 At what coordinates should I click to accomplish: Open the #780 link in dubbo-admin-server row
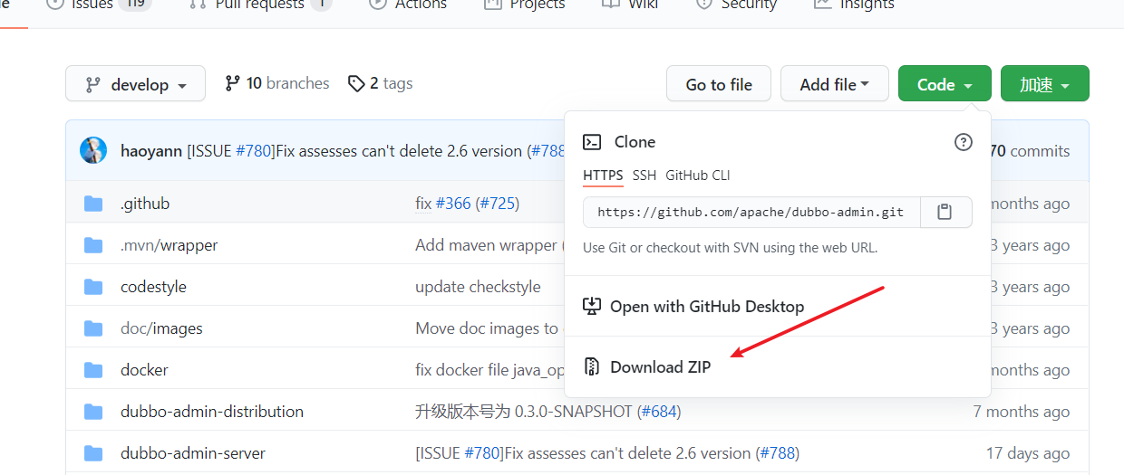pos(483,453)
